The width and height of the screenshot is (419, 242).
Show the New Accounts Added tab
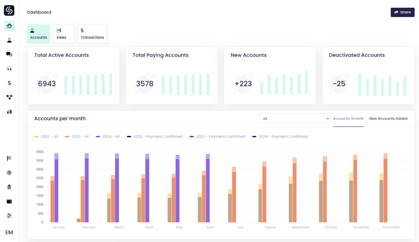[x=388, y=119]
